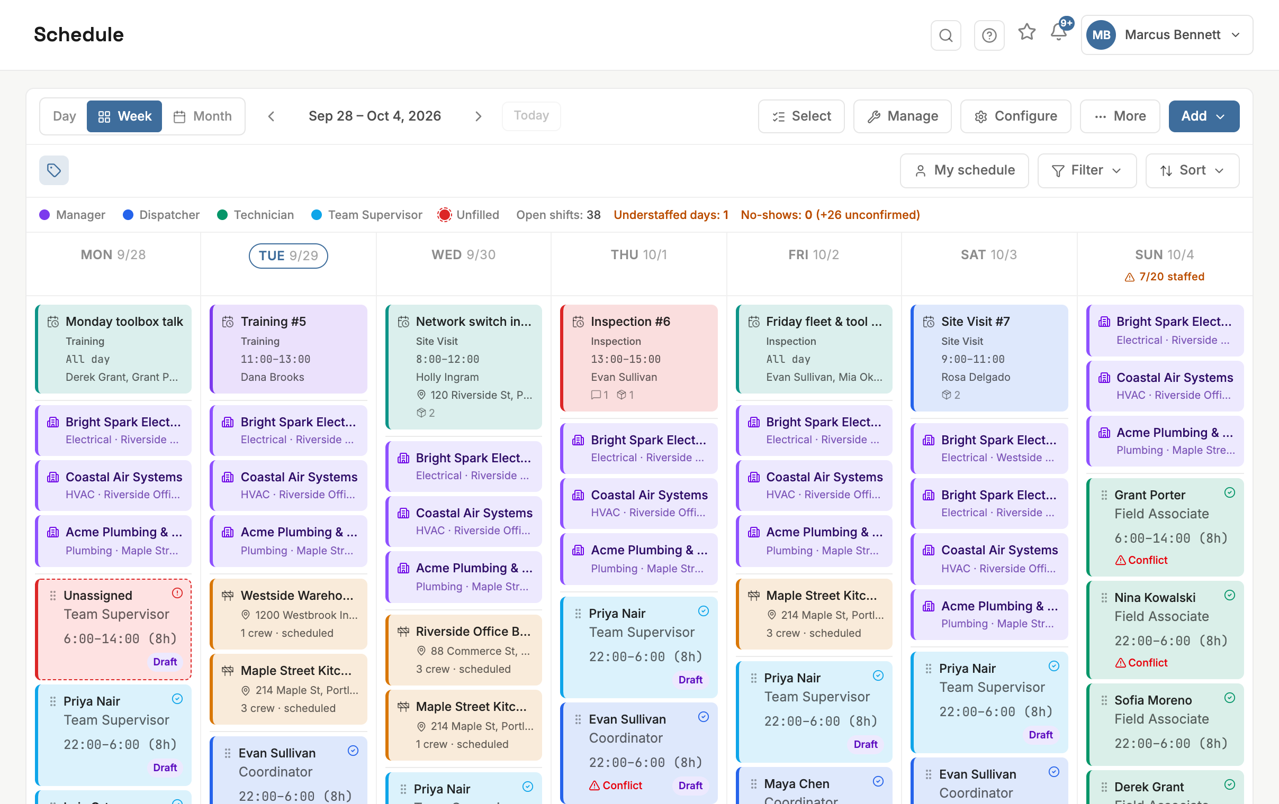
Task: Click confirmed check icon on Nina Kowalski shift
Action: (x=1229, y=595)
